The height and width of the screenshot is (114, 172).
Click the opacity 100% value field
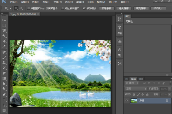(x=164, y=89)
